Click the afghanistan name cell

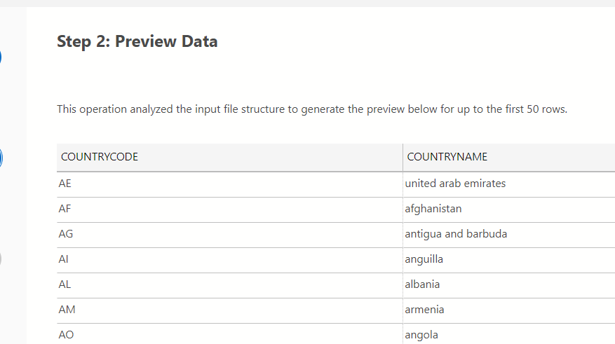(433, 209)
